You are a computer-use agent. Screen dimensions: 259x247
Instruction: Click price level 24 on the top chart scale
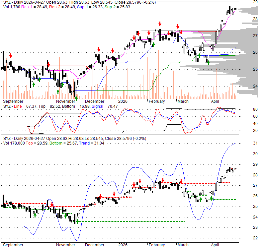tap(255, 86)
